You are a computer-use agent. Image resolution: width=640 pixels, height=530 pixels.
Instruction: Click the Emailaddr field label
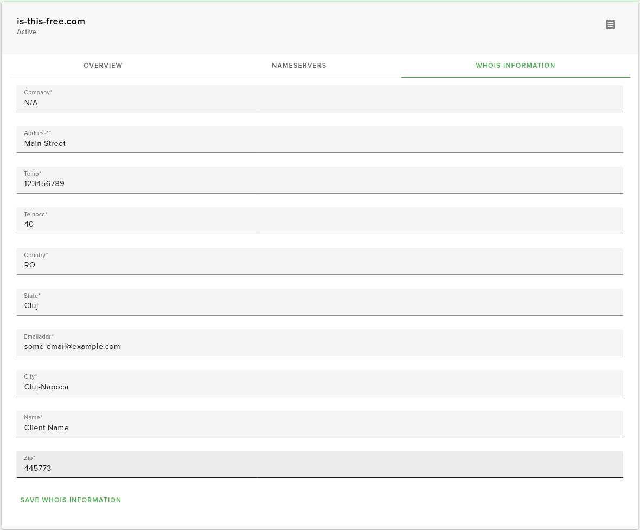pos(39,336)
